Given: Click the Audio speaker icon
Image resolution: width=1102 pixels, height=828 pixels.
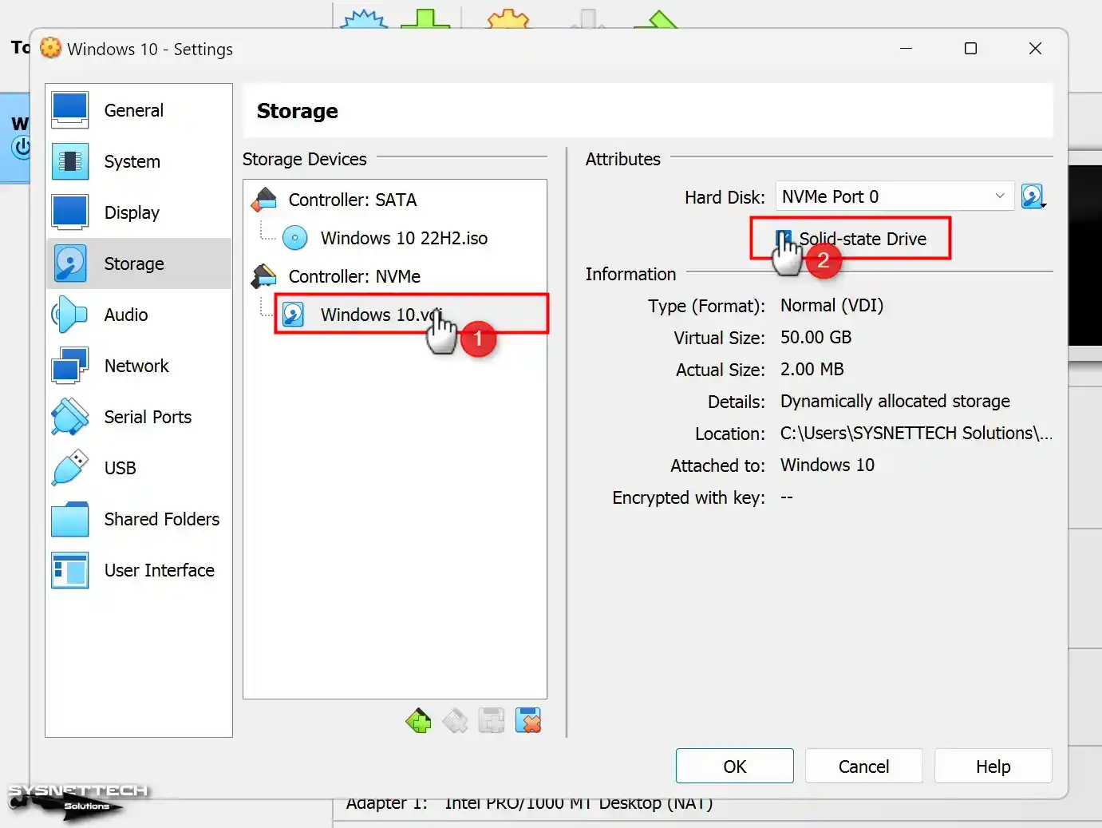Looking at the screenshot, I should coord(70,315).
